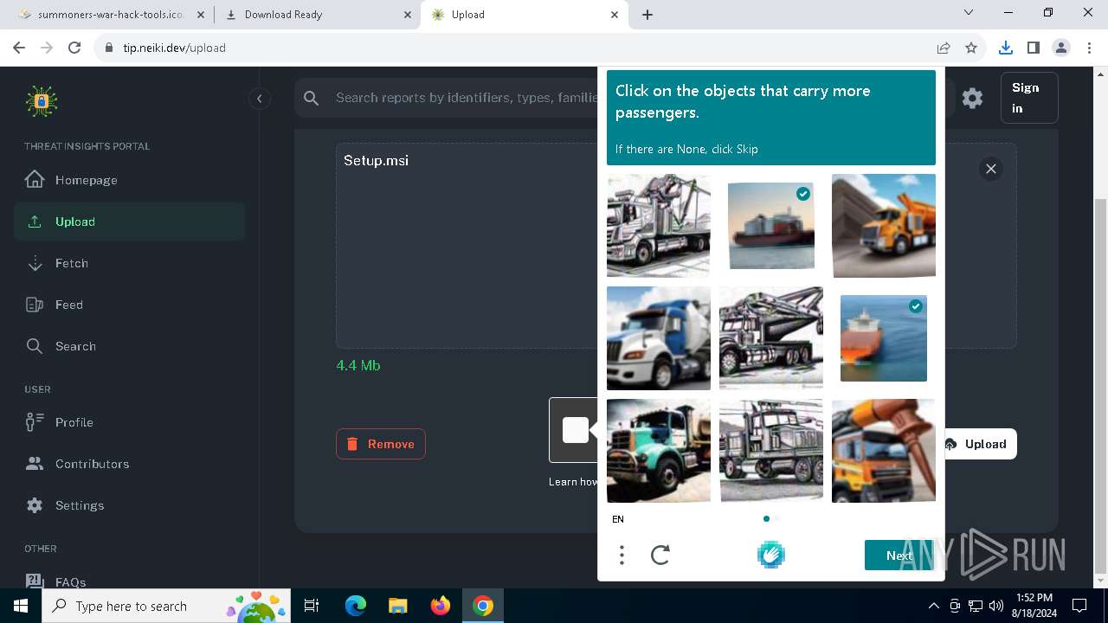Open Task View on the taskbar
Image resolution: width=1108 pixels, height=623 pixels.
(x=312, y=606)
